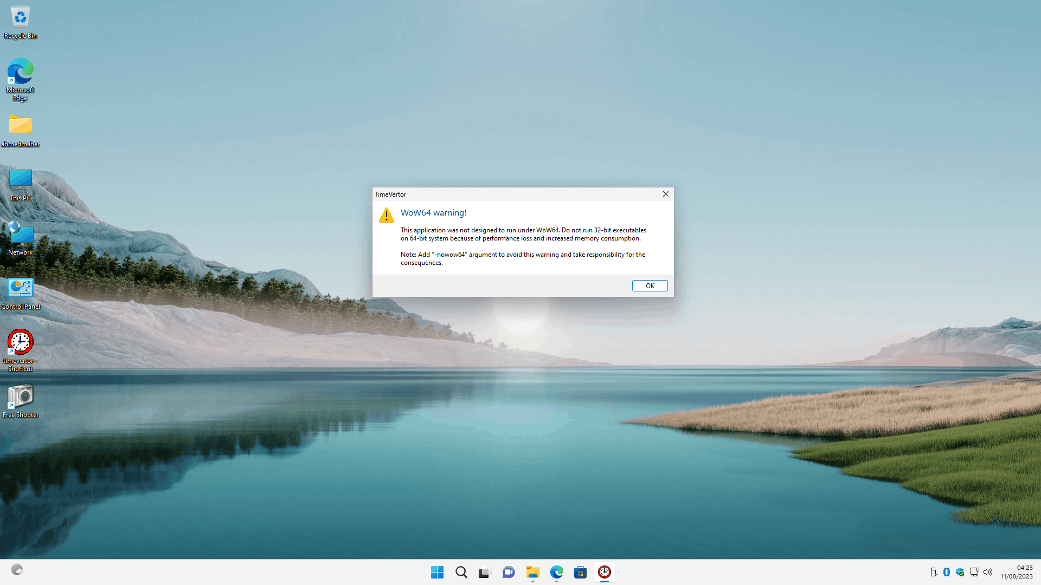The image size is (1041, 585).
Task: Open the Chat app on the taskbar
Action: pyautogui.click(x=509, y=572)
